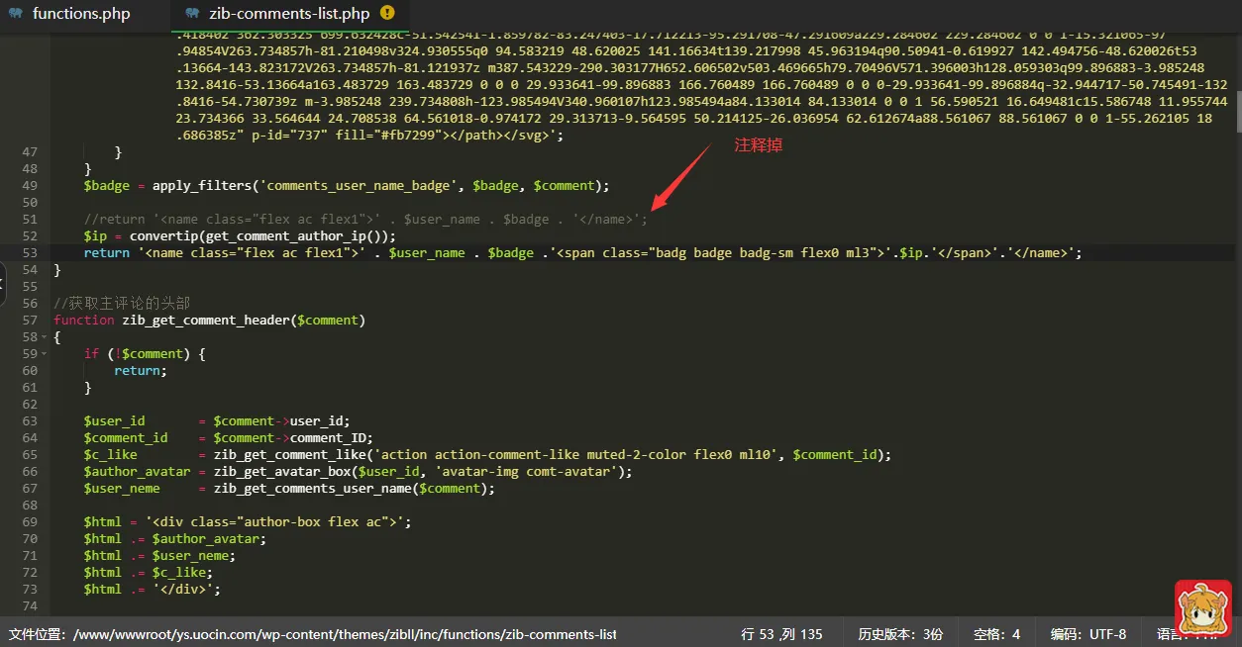Image resolution: width=1242 pixels, height=647 pixels.
Task: Click the yellow warning icon on zib-comments-list.php tab
Action: pyautogui.click(x=387, y=13)
